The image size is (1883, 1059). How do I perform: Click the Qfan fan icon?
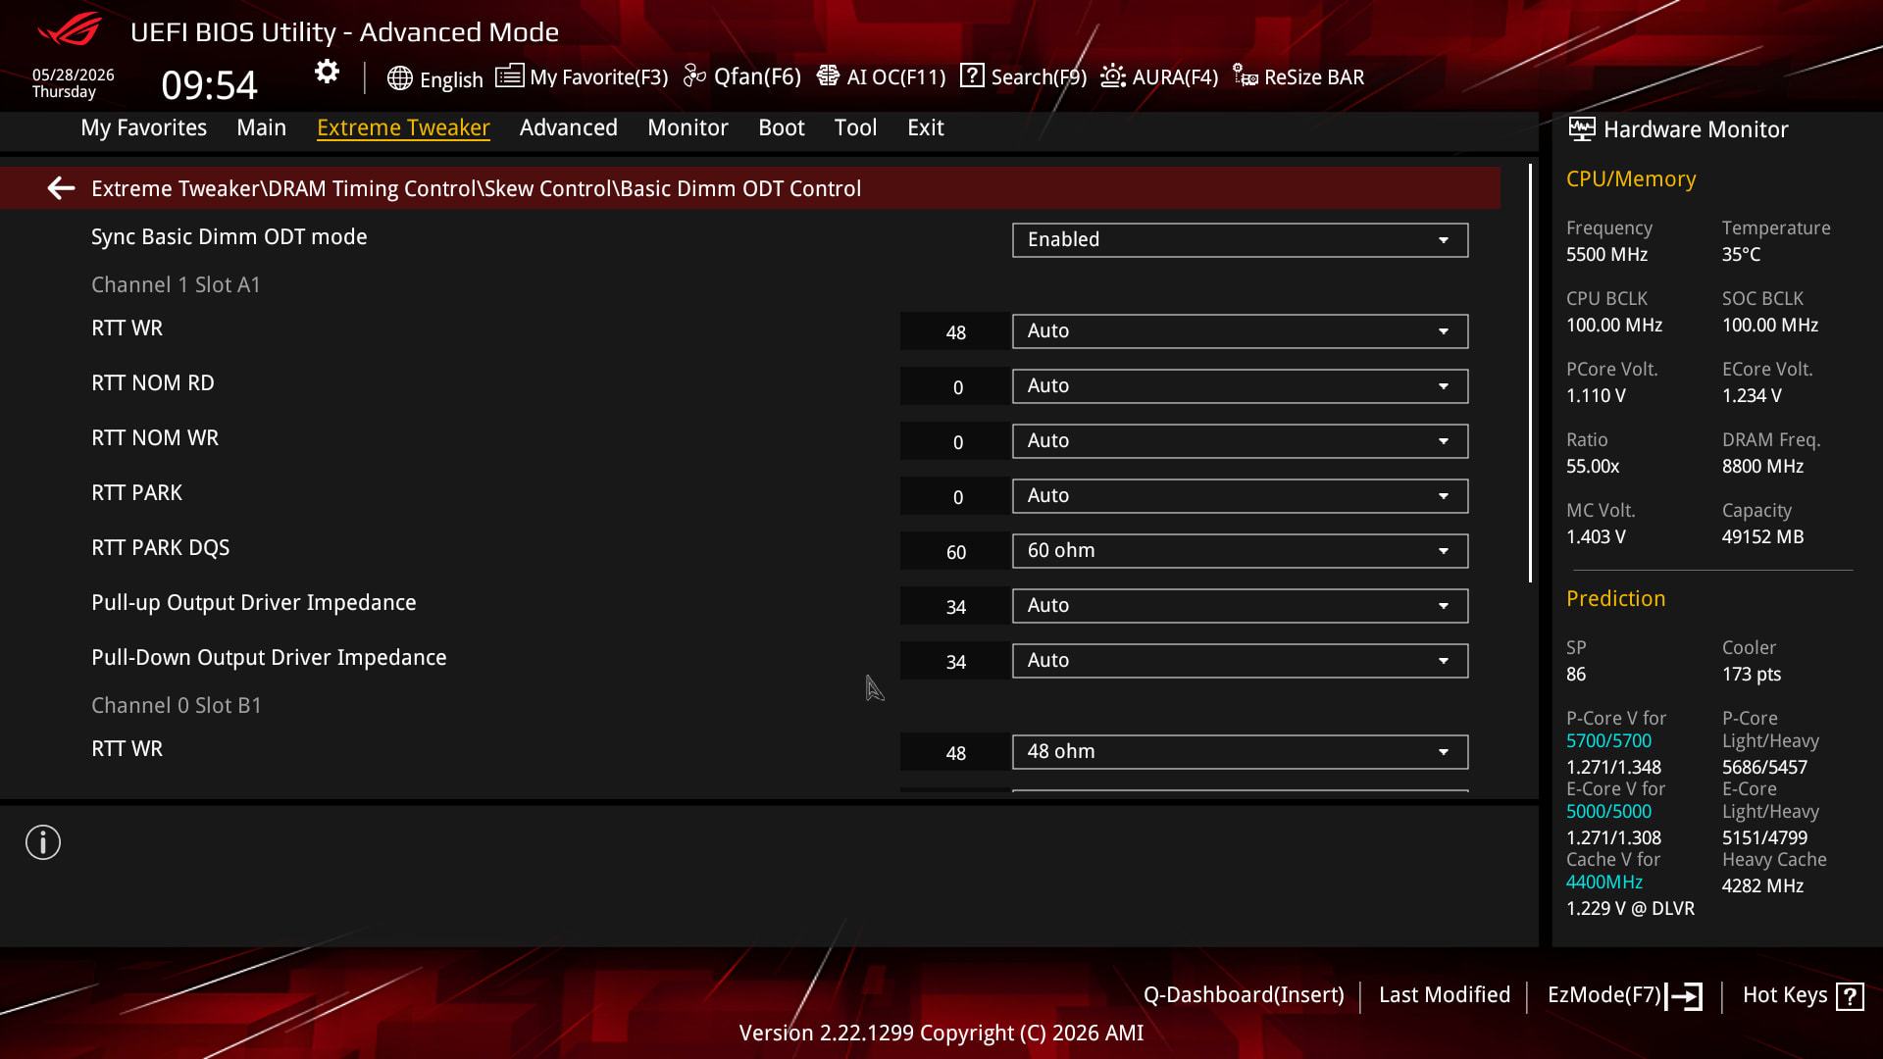coord(694,76)
